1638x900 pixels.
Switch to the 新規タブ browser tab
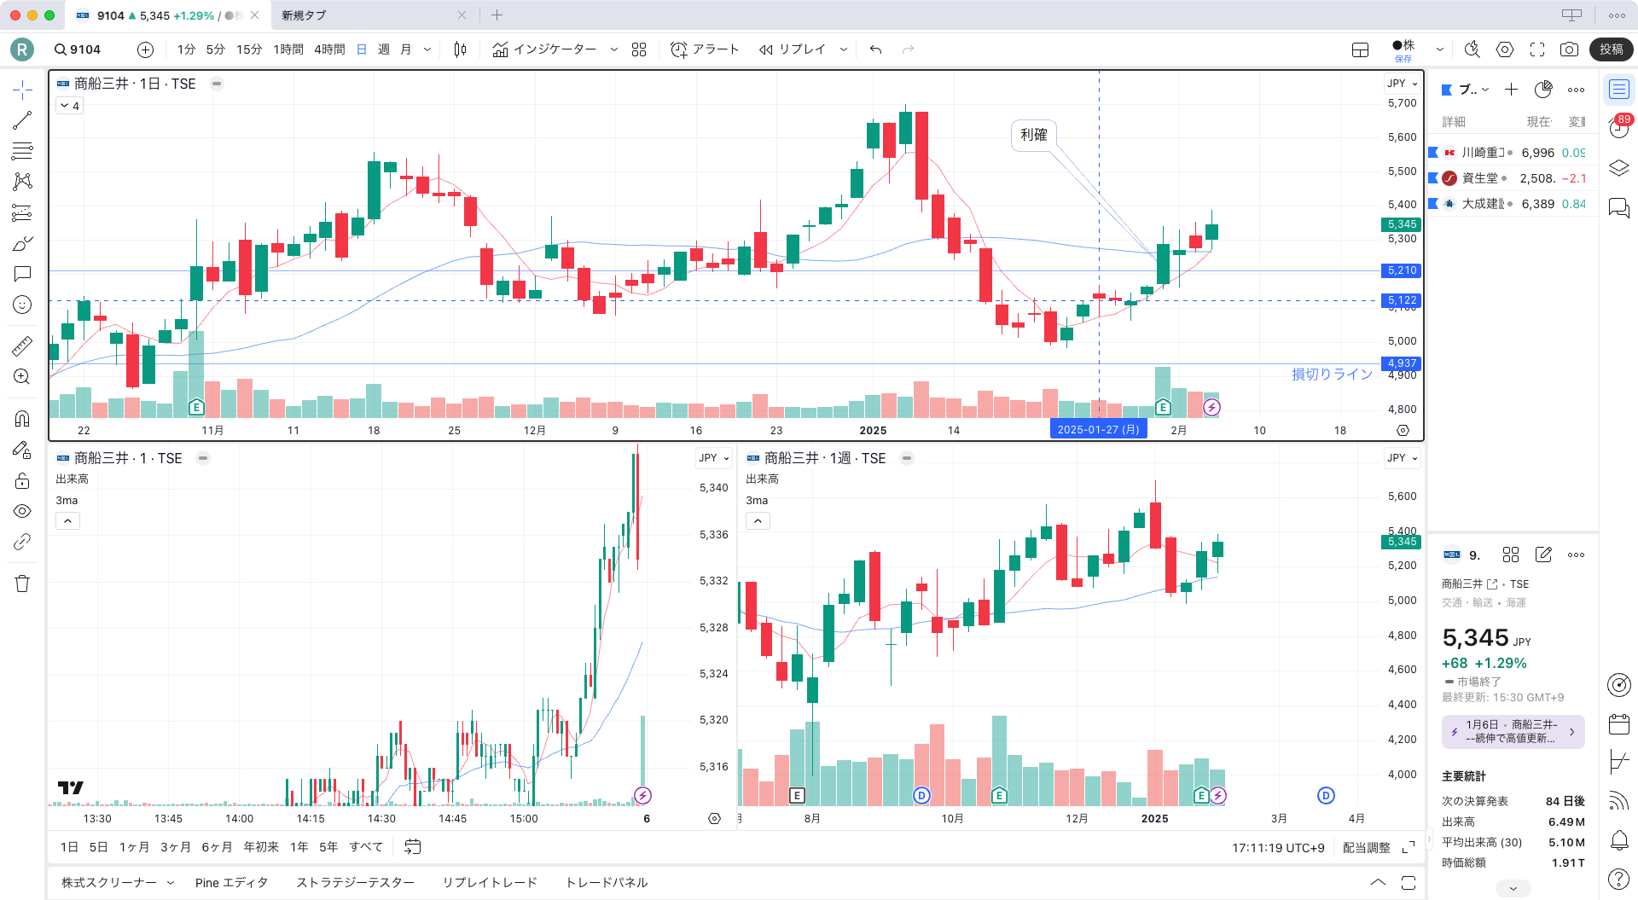pyautogui.click(x=374, y=15)
